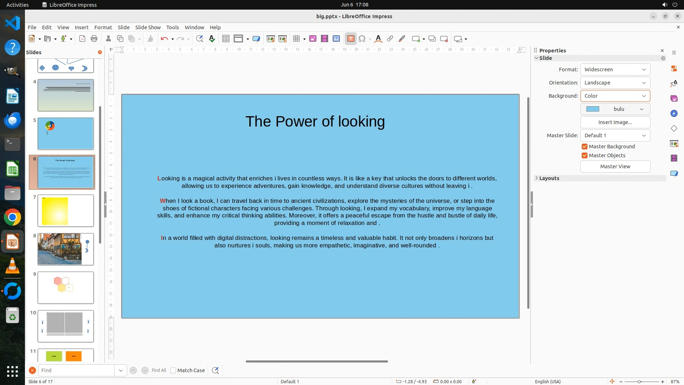Expand the Layouts section
The width and height of the screenshot is (684, 385).
(x=549, y=178)
